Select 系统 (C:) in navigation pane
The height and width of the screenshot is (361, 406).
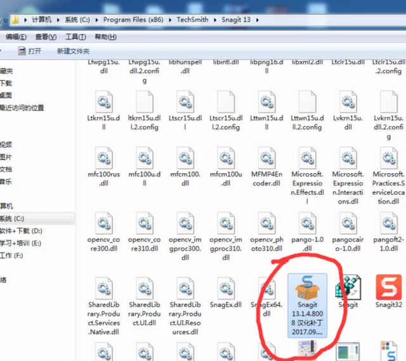(37, 219)
